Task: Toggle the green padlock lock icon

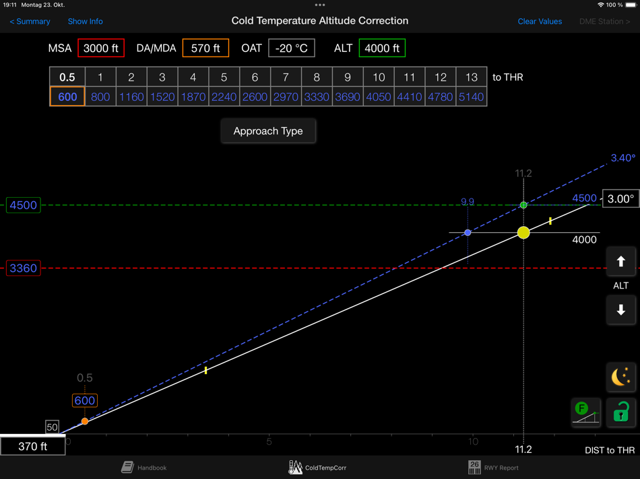Action: [x=620, y=412]
